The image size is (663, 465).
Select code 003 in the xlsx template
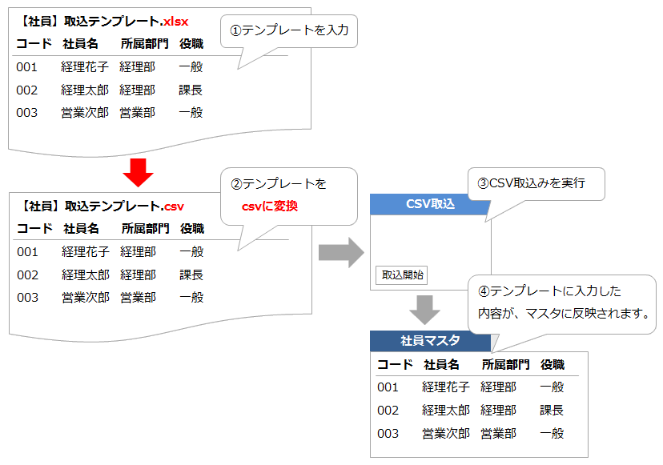click(x=26, y=113)
